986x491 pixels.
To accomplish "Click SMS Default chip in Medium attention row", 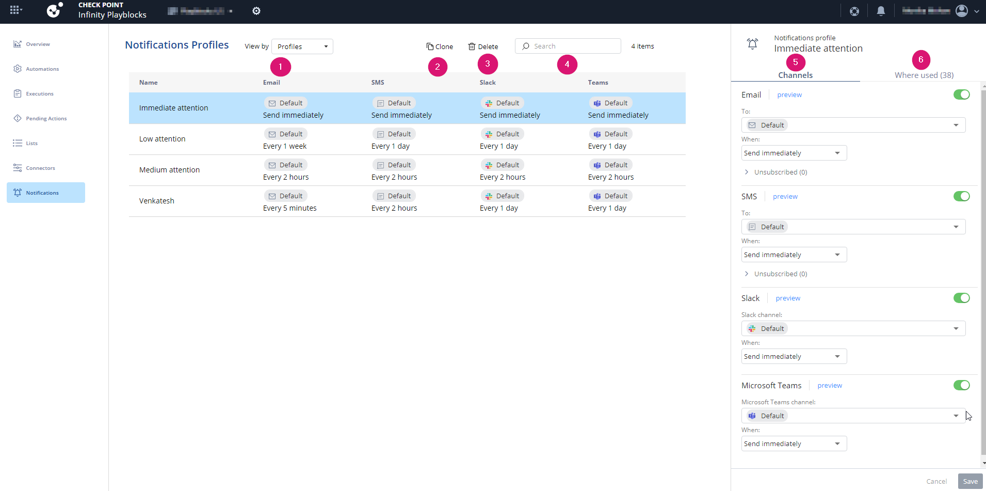I will click(x=394, y=165).
